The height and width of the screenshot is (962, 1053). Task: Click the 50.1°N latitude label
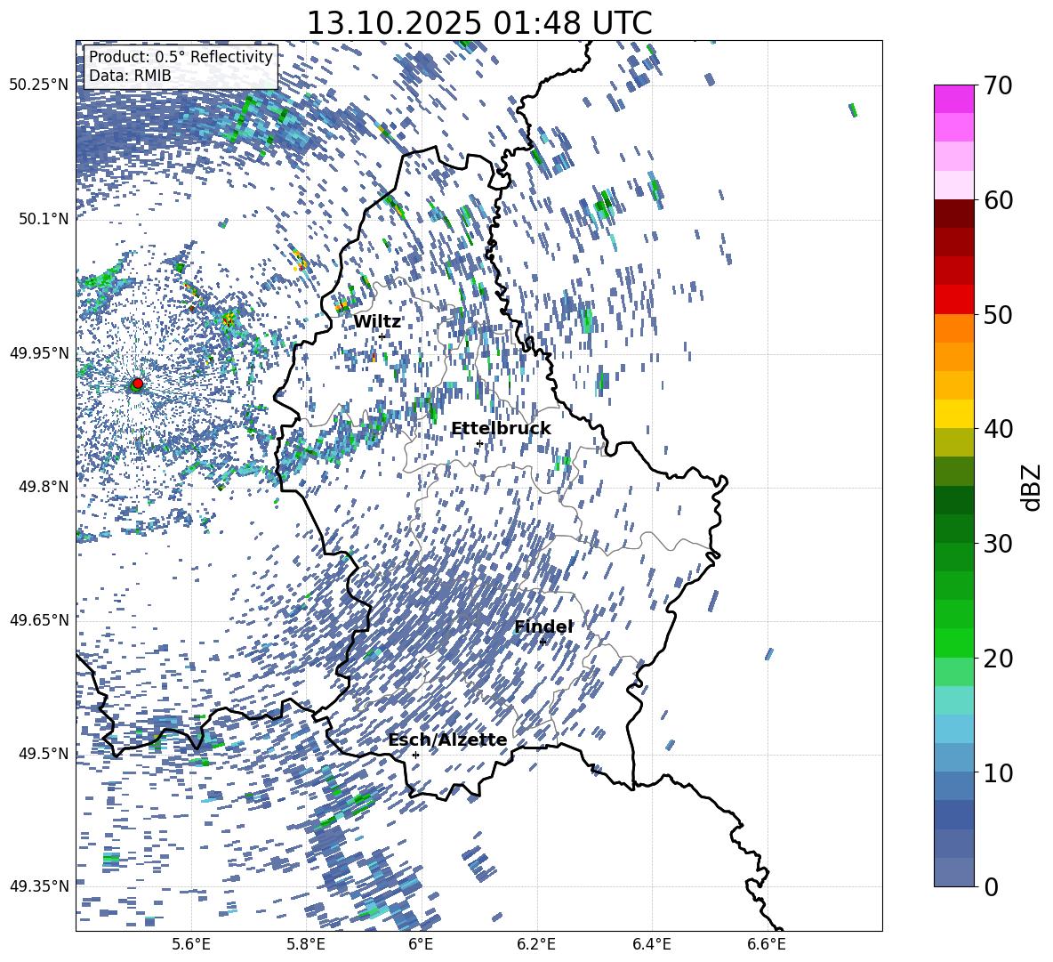click(44, 219)
